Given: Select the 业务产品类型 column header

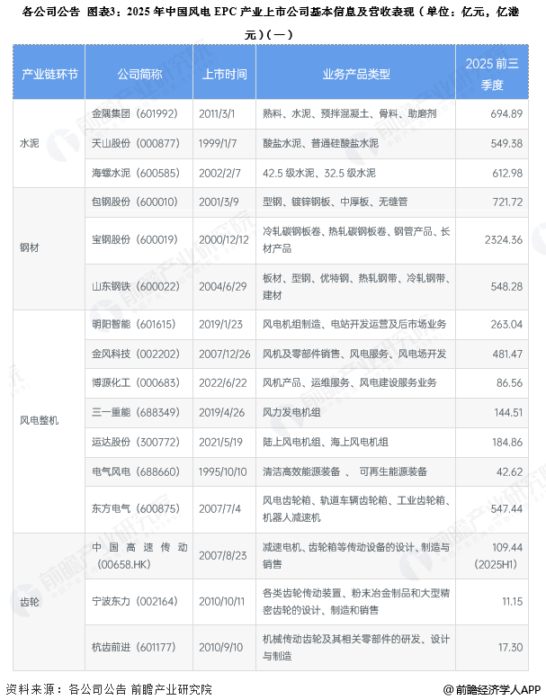Looking at the screenshot, I should (x=356, y=73).
